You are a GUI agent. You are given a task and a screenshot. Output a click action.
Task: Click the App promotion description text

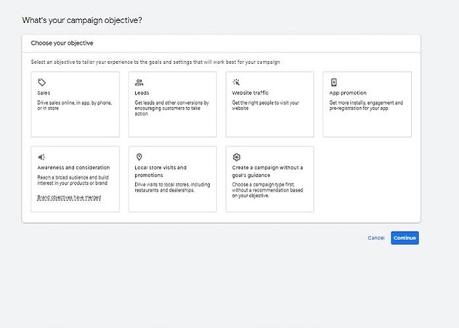(365, 105)
